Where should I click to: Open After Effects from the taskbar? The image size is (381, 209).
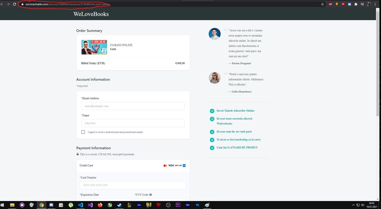139,205
